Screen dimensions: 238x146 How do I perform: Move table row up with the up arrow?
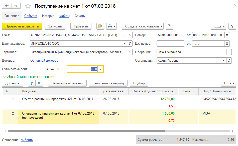pyautogui.click(x=32, y=83)
